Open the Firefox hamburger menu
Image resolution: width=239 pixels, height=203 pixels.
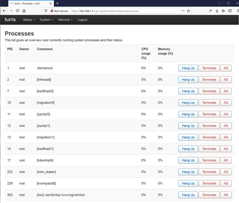238,11
